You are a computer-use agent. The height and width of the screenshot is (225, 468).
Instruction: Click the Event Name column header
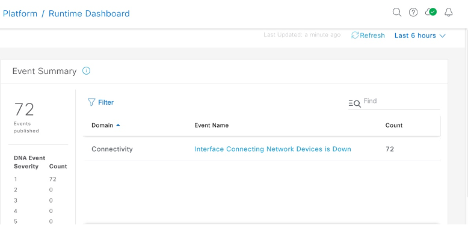tap(211, 125)
